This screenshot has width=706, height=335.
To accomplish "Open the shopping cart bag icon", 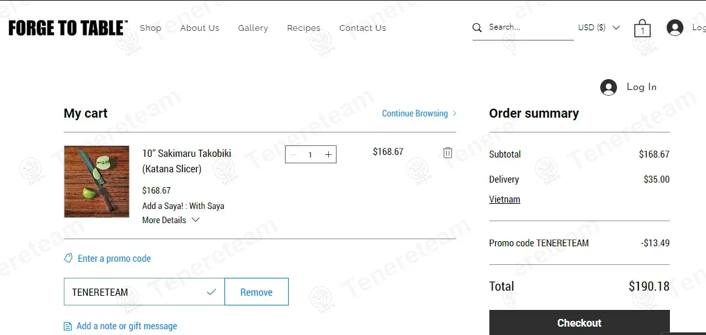I will [642, 28].
